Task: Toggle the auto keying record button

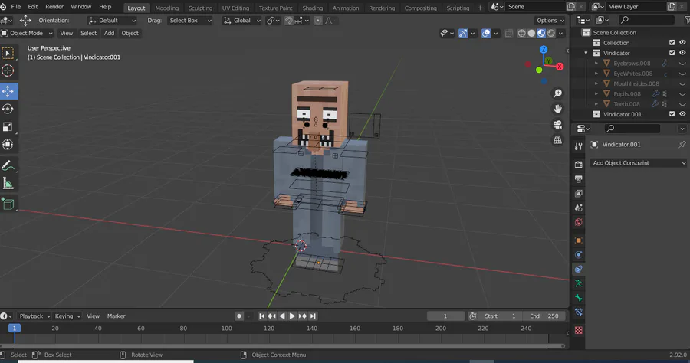Action: pyautogui.click(x=239, y=316)
